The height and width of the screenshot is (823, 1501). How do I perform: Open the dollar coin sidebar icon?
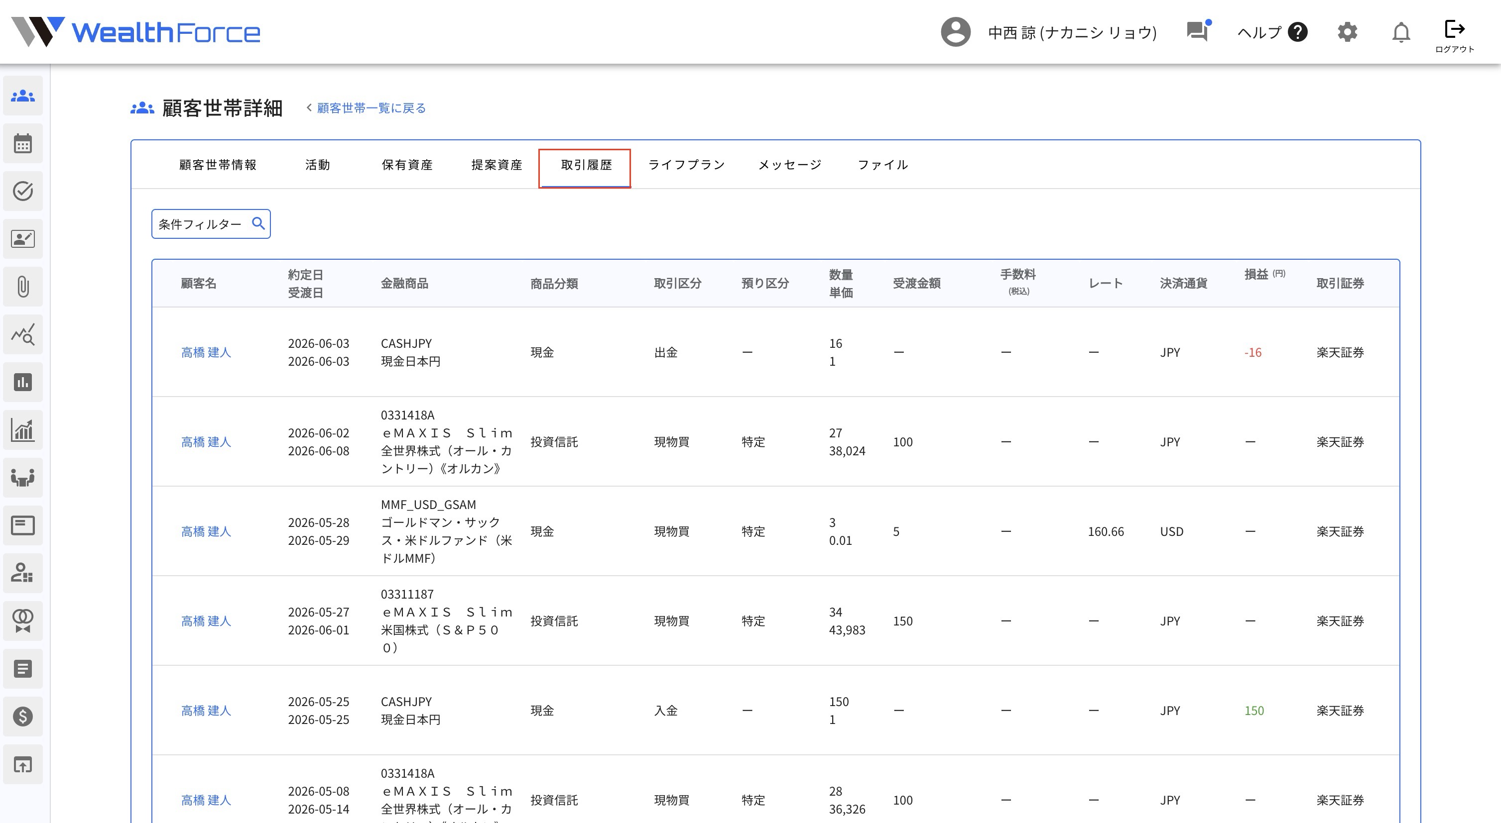point(23,716)
